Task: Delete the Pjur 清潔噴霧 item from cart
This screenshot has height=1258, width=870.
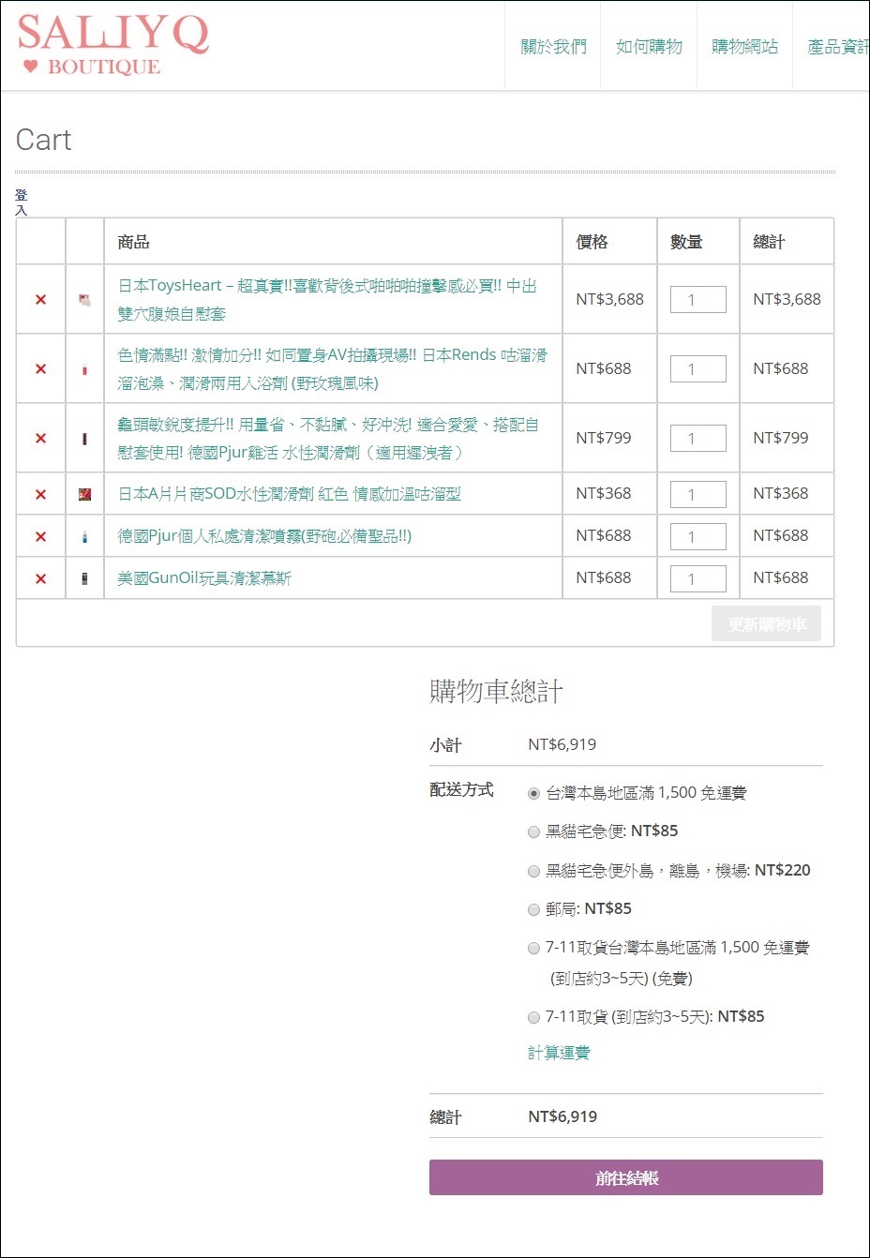Action: [40, 537]
